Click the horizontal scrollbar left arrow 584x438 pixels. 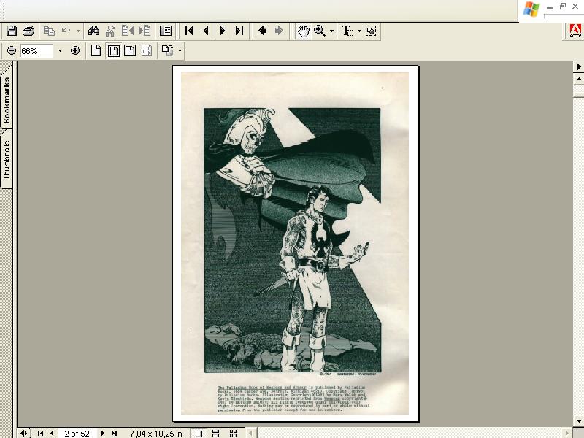point(250,433)
